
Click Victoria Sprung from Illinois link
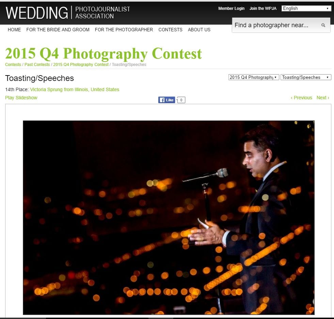pyautogui.click(x=75, y=89)
